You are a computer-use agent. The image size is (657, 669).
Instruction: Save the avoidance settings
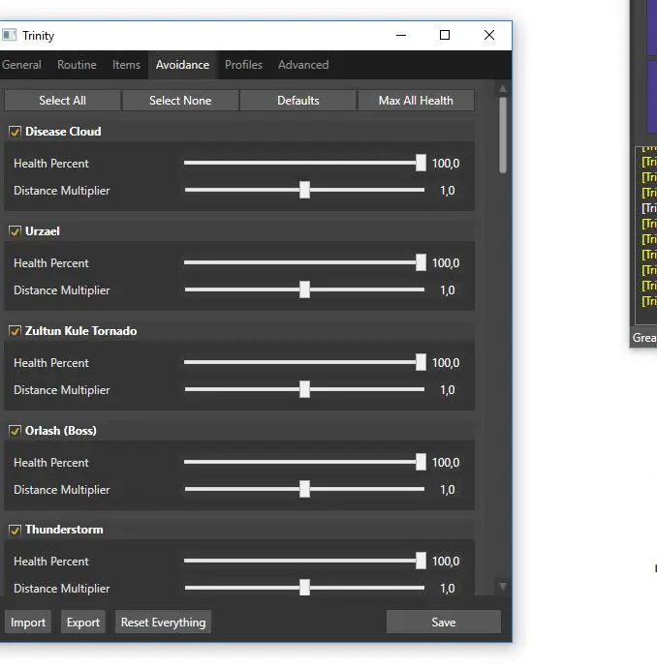(444, 623)
